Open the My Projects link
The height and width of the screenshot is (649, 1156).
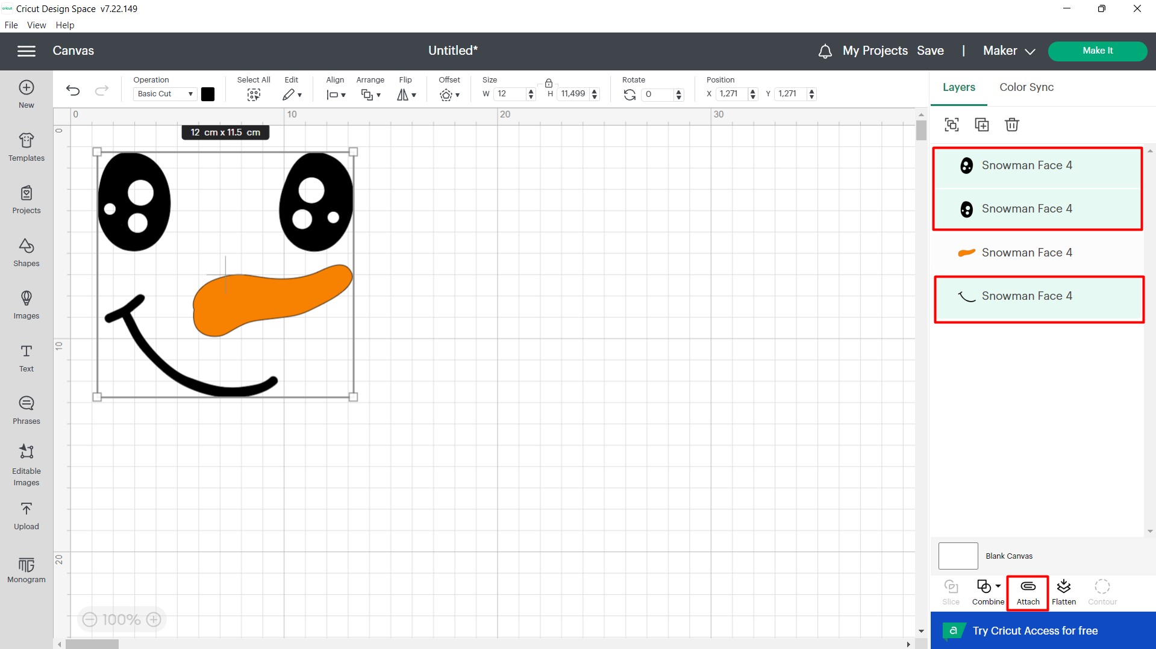[875, 51]
